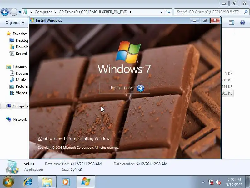Viewport: 250px width, 188px height.
Task: Open Explorer Help question mark icon
Action: pos(243,23)
